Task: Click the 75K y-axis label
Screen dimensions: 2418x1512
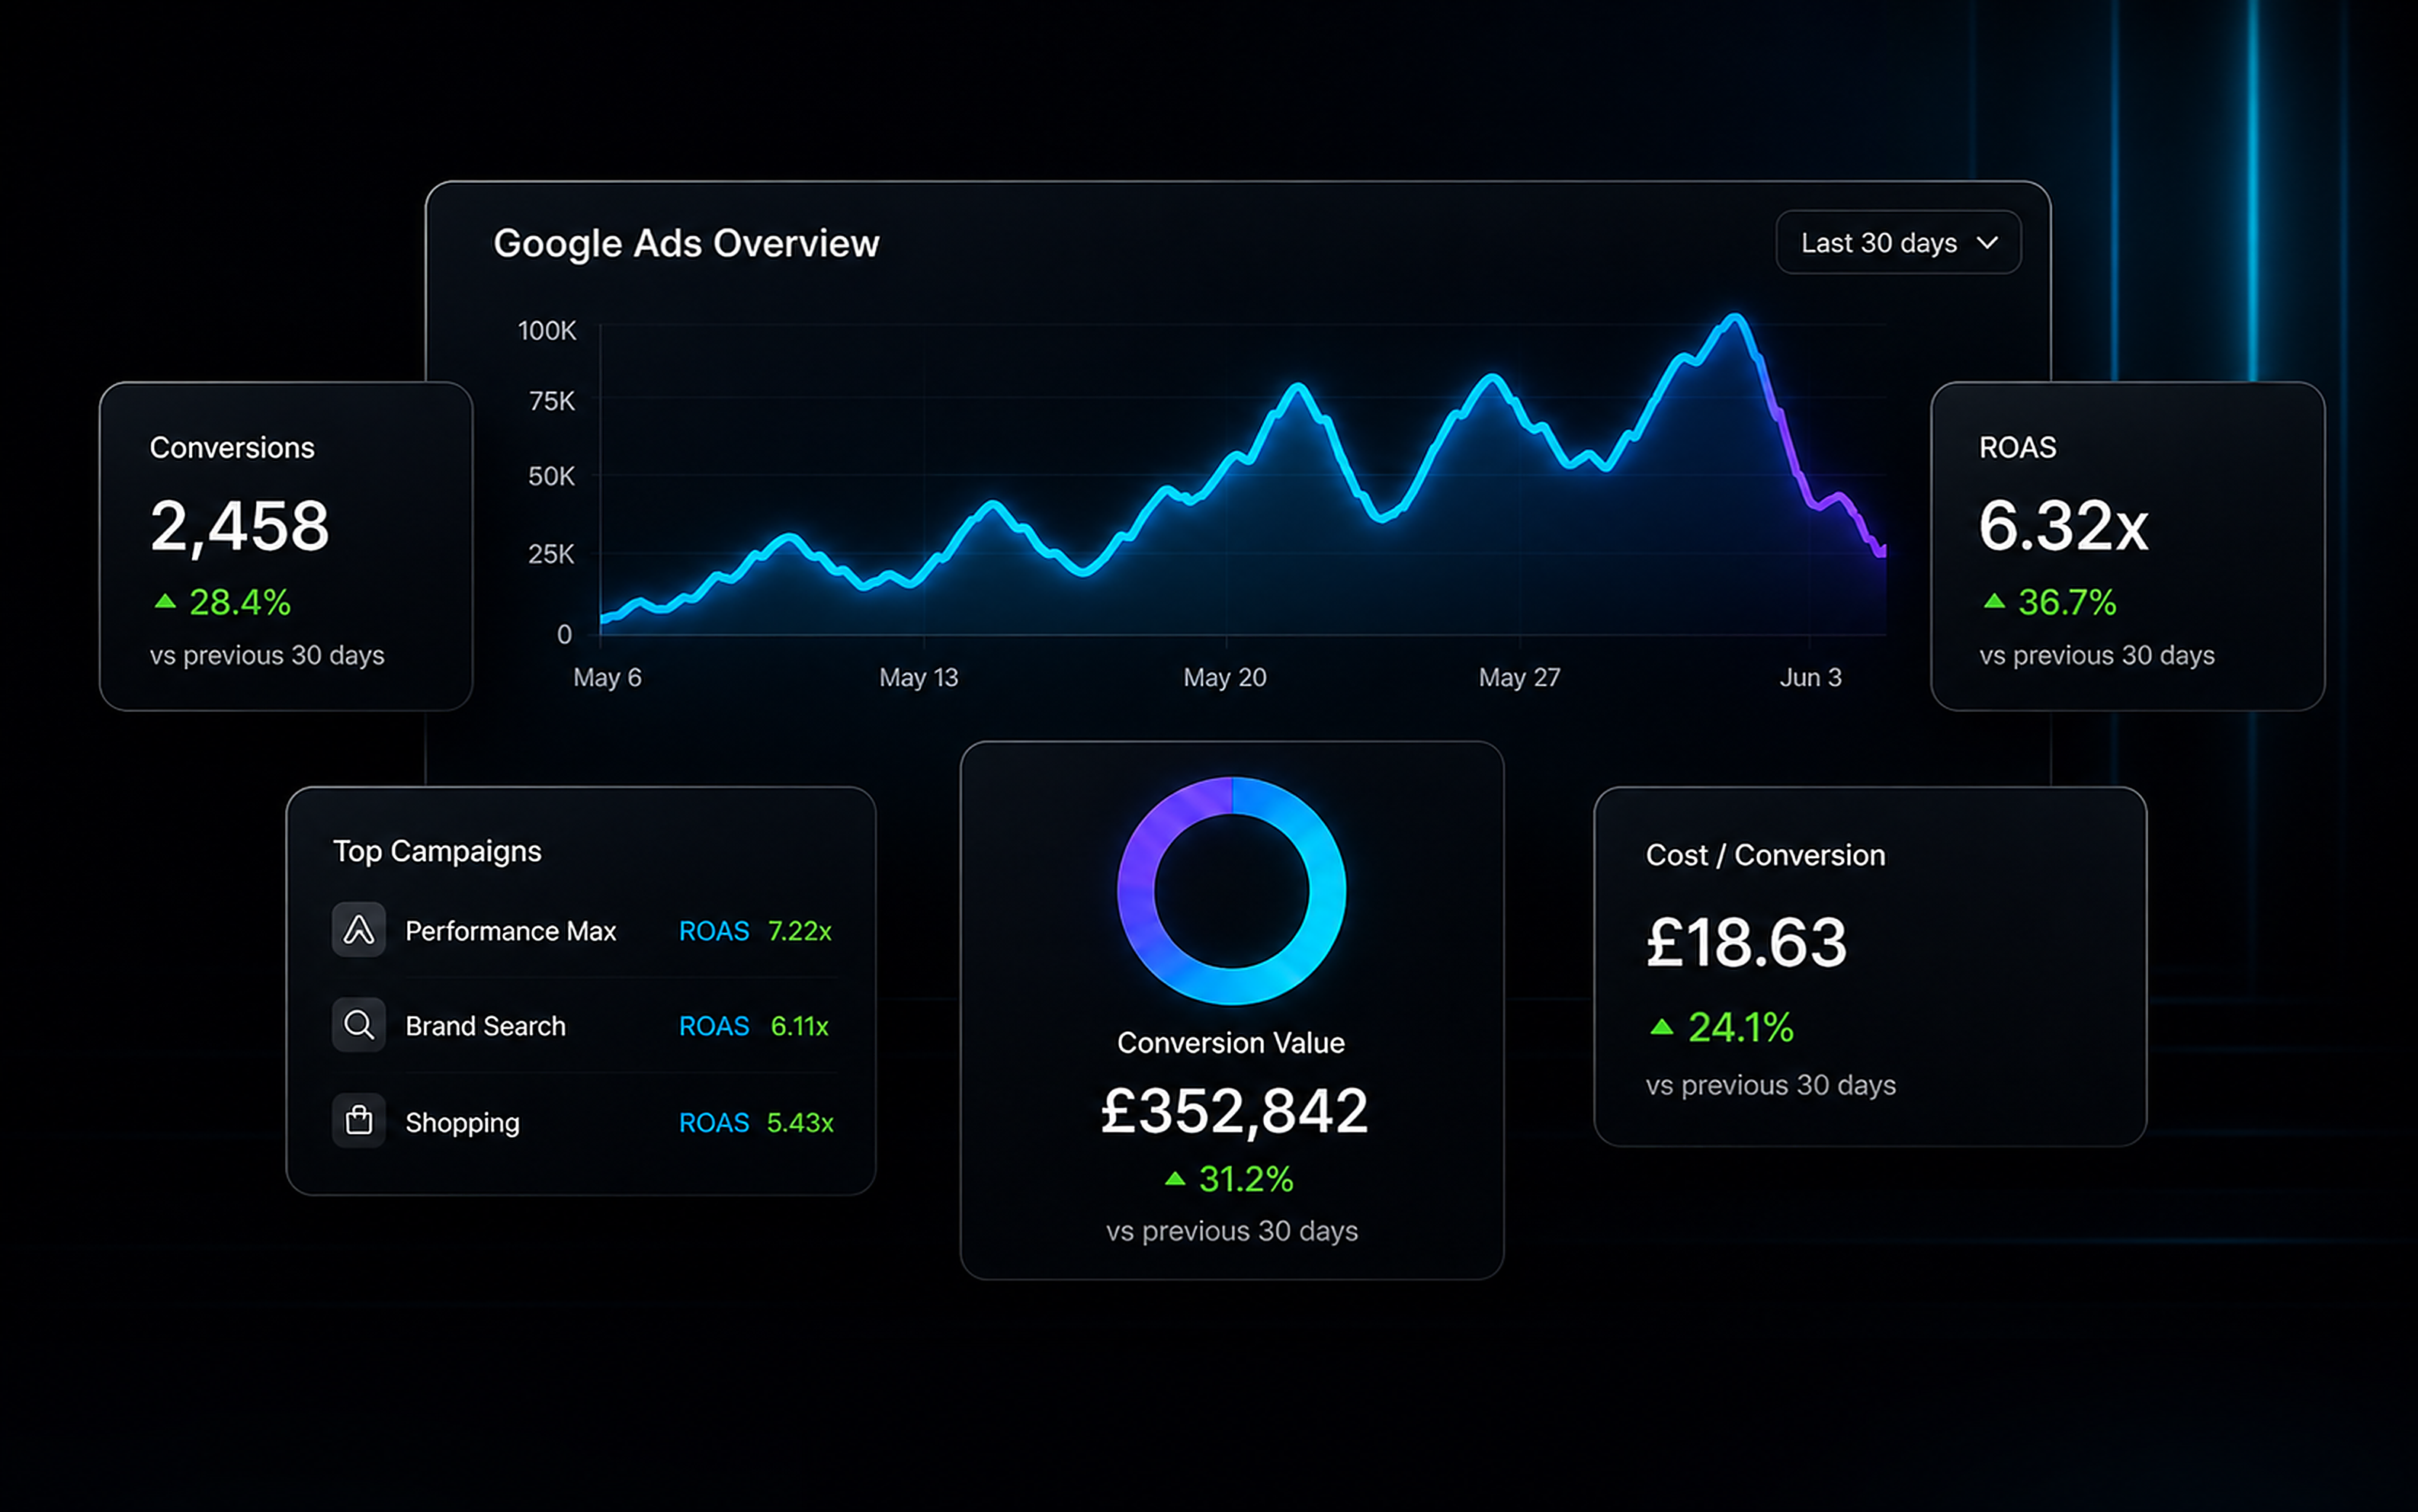Action: [552, 401]
